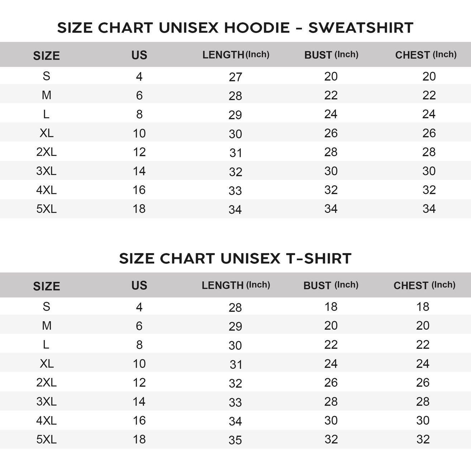471x471 pixels.
Task: Click the LENGTH (Inch) header in the hoodie chart
Action: pyautogui.click(x=235, y=55)
